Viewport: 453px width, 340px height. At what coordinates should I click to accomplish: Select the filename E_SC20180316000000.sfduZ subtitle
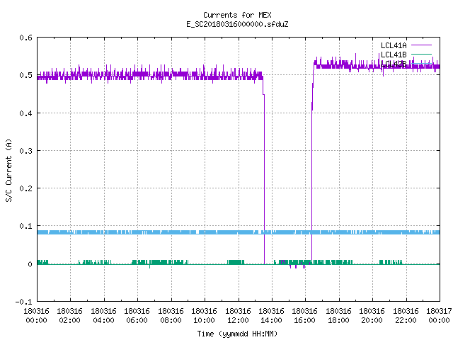[x=237, y=24]
